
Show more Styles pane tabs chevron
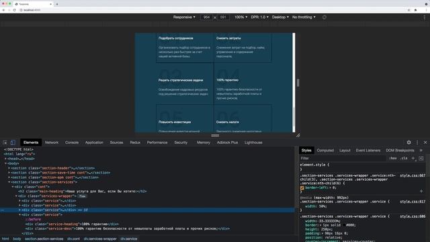coord(421,151)
